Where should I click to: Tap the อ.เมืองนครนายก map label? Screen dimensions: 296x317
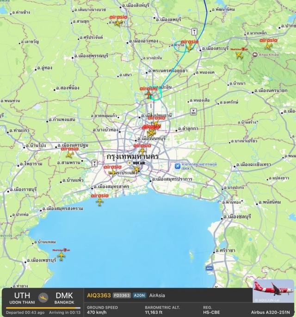pos(271,90)
